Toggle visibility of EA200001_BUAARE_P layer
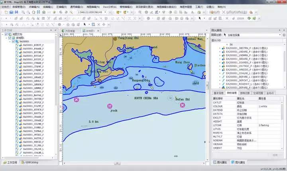Screen dimensions: 287x171 click(17, 49)
